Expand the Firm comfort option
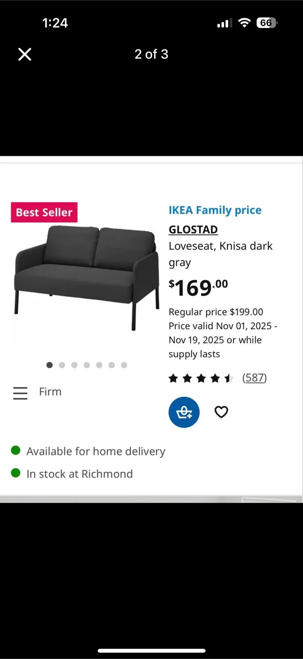 coord(50,392)
